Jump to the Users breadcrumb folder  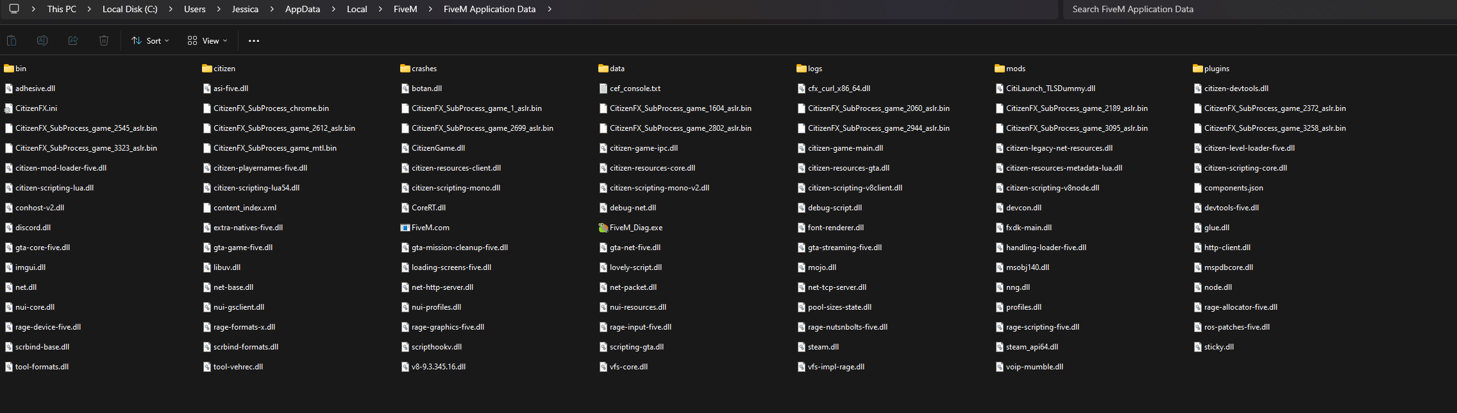pos(195,9)
